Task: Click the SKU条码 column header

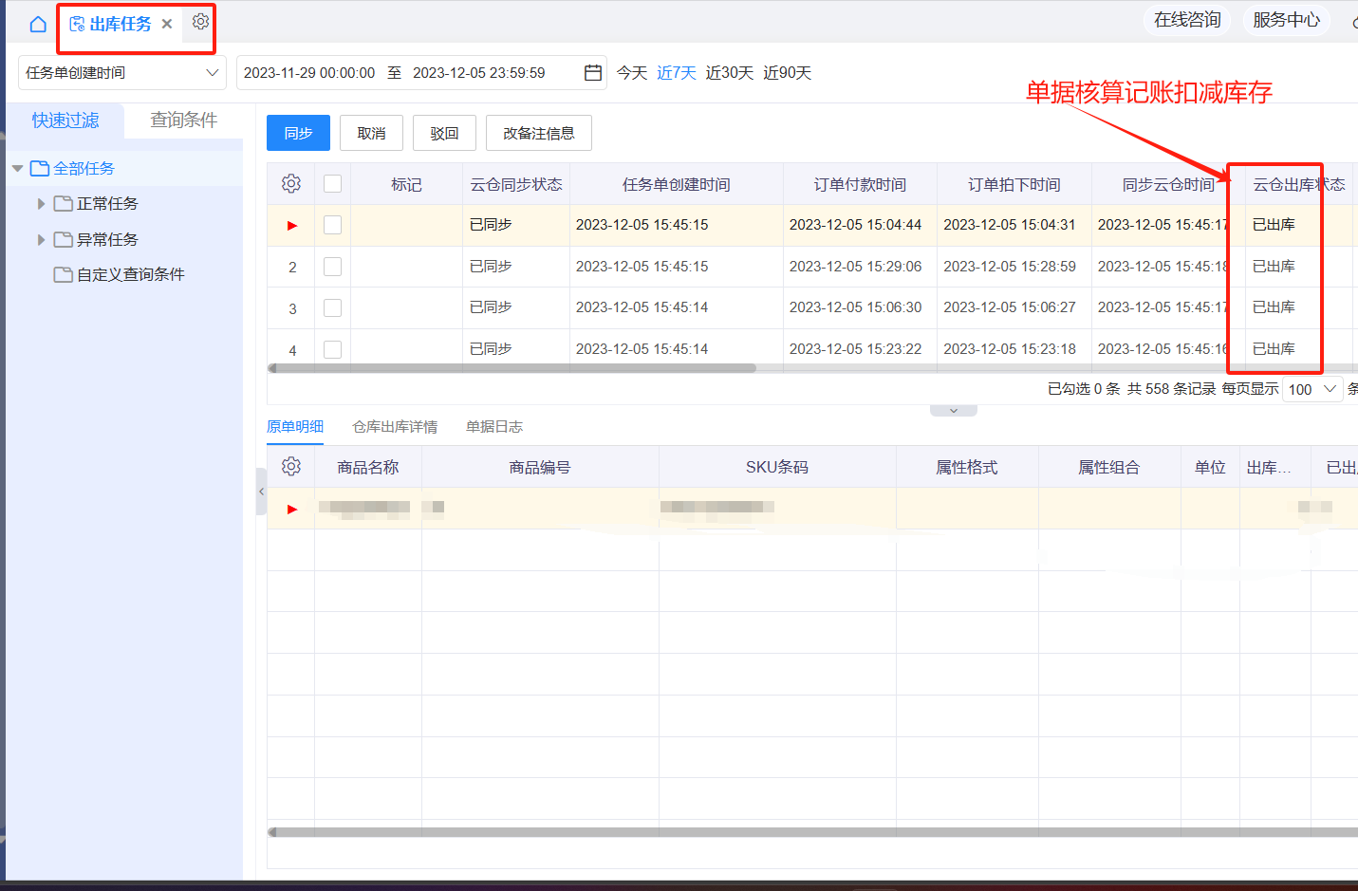Action: [777, 467]
